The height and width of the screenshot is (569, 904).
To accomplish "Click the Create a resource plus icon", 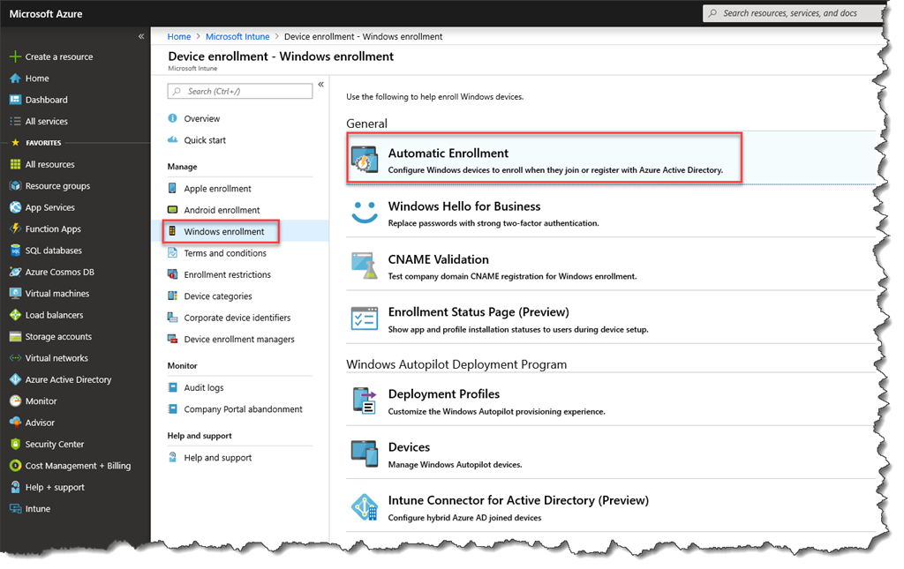I will pyautogui.click(x=16, y=56).
